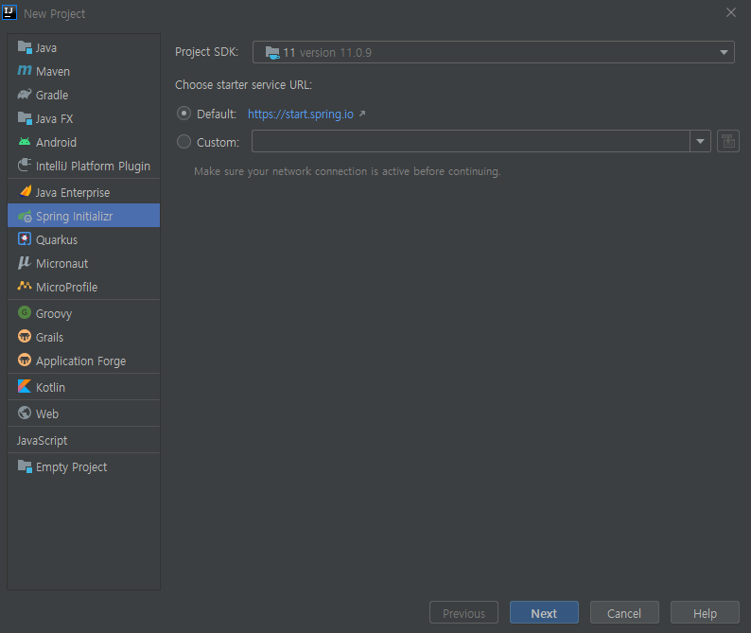Viewport: 751px width, 633px height.
Task: Select 'Empty Project' list entry text
Action: coord(71,467)
